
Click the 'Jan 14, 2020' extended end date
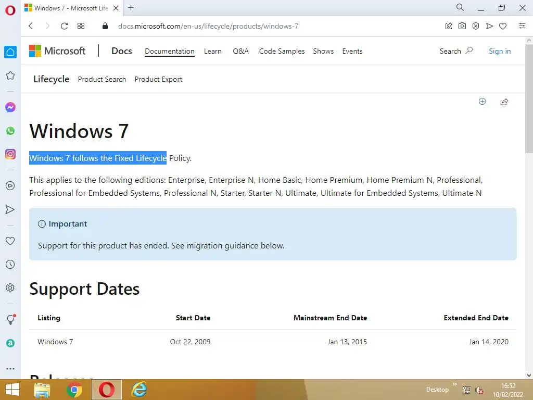coord(488,342)
